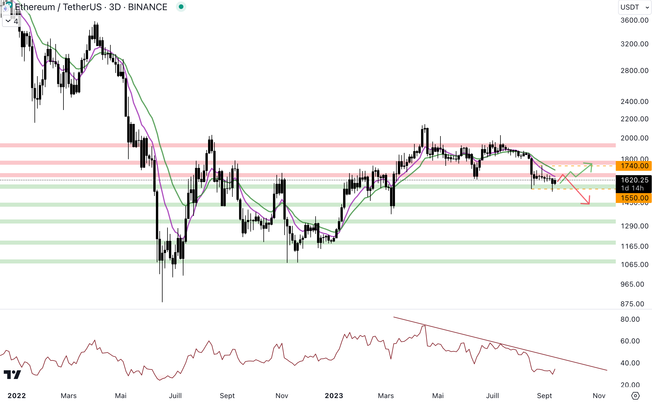652x403 pixels.
Task: Click the 3600.00 price scale label
Action: tap(634, 20)
